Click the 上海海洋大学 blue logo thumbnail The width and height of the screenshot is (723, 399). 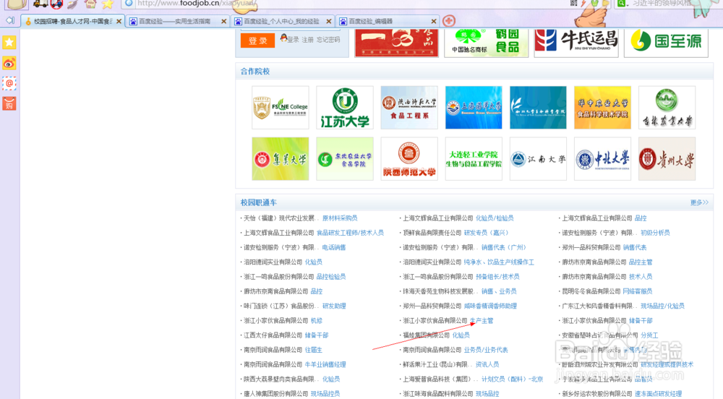point(474,108)
